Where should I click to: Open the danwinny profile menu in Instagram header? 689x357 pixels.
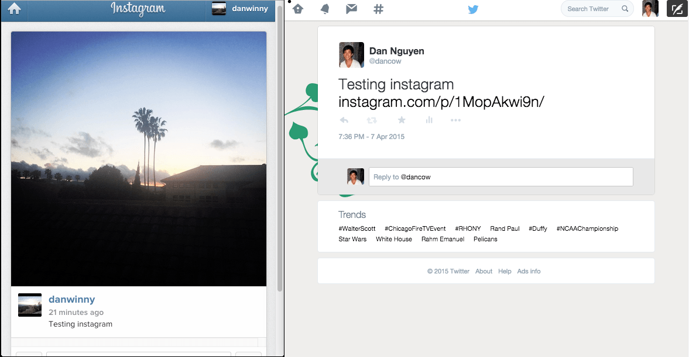click(x=240, y=9)
